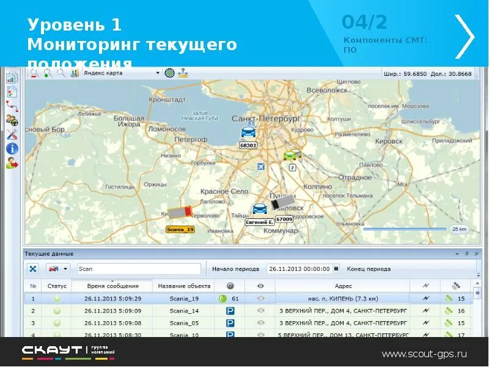Image resolution: width=489 pixels, height=367 pixels.
Task: Click the satellite count 16 in Scania_14 row
Action: [461, 311]
